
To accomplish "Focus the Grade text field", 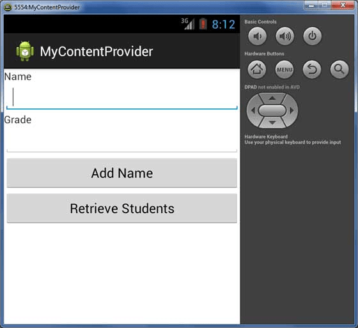I will point(122,140).
